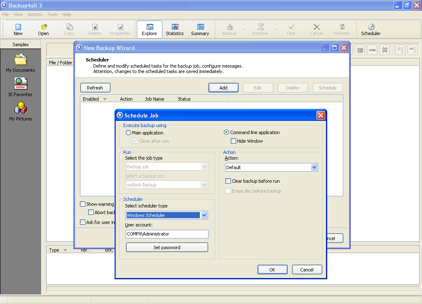Click the wizard's Delete button

tap(293, 88)
